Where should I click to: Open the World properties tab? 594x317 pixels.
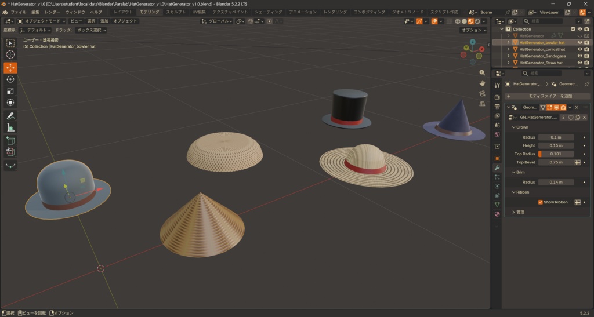point(497,134)
